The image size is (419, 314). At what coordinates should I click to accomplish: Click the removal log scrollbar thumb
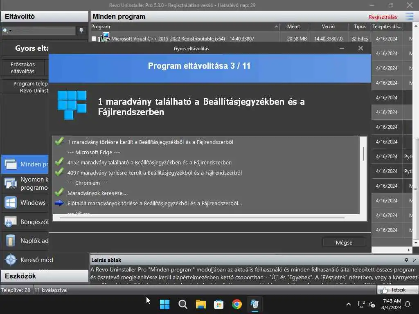click(x=363, y=154)
